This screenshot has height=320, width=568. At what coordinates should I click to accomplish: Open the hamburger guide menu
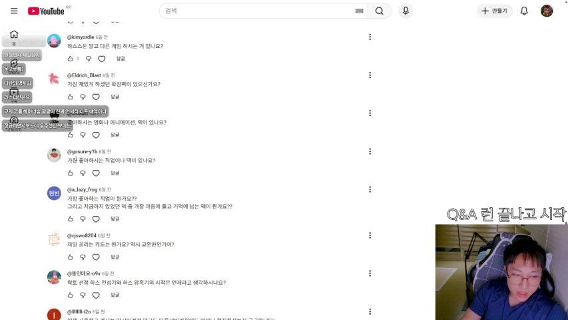tap(14, 11)
